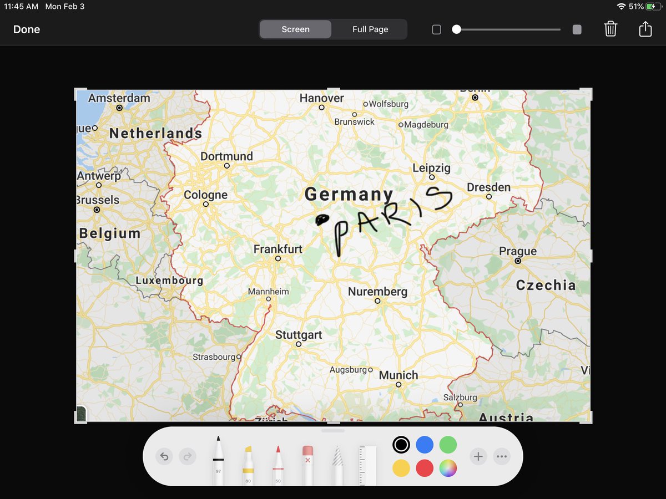Select the yellow highlighter tool
Image resolution: width=666 pixels, height=499 pixels.
coord(248,465)
